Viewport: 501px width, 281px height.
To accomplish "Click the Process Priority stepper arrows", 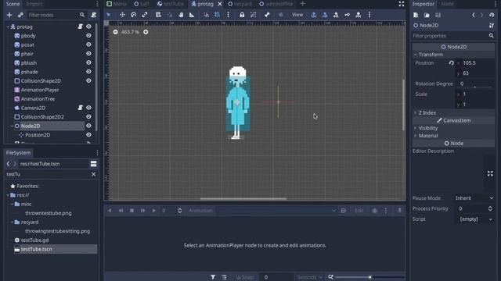I will point(490,208).
